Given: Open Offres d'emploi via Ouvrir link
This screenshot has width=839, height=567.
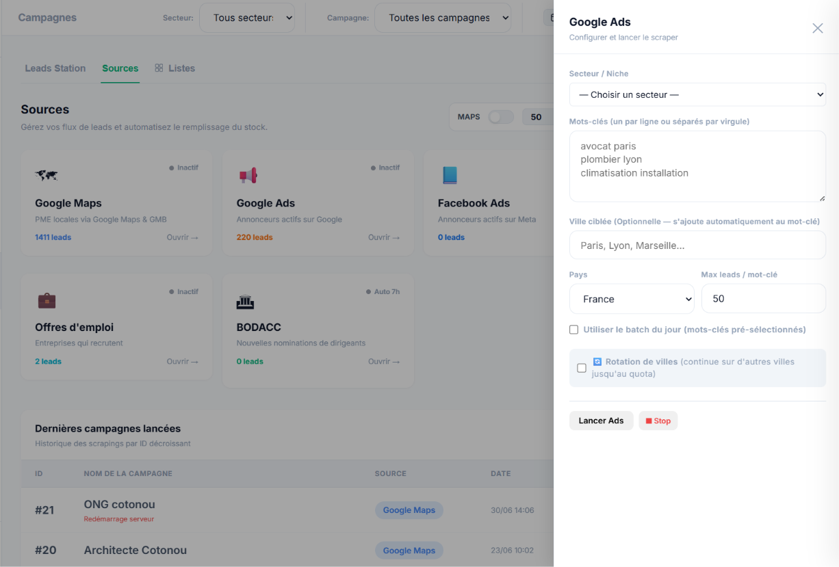Looking at the screenshot, I should 183,361.
